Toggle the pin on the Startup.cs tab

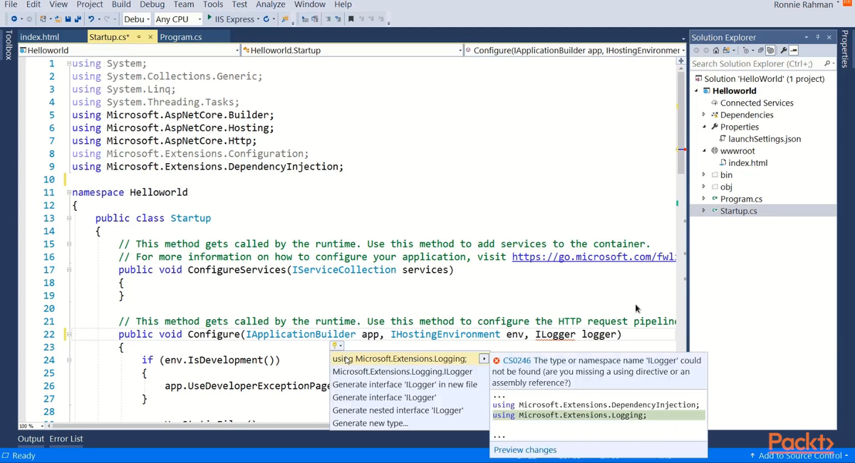click(x=140, y=36)
